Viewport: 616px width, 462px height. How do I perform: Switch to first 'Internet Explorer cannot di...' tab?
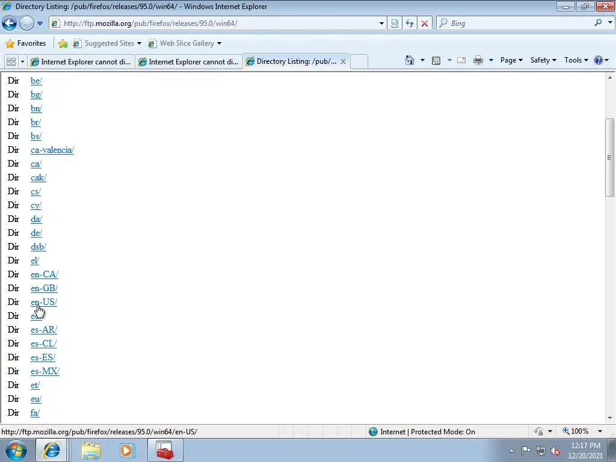coord(81,62)
